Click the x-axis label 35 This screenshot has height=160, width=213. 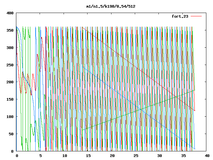tap(183, 156)
